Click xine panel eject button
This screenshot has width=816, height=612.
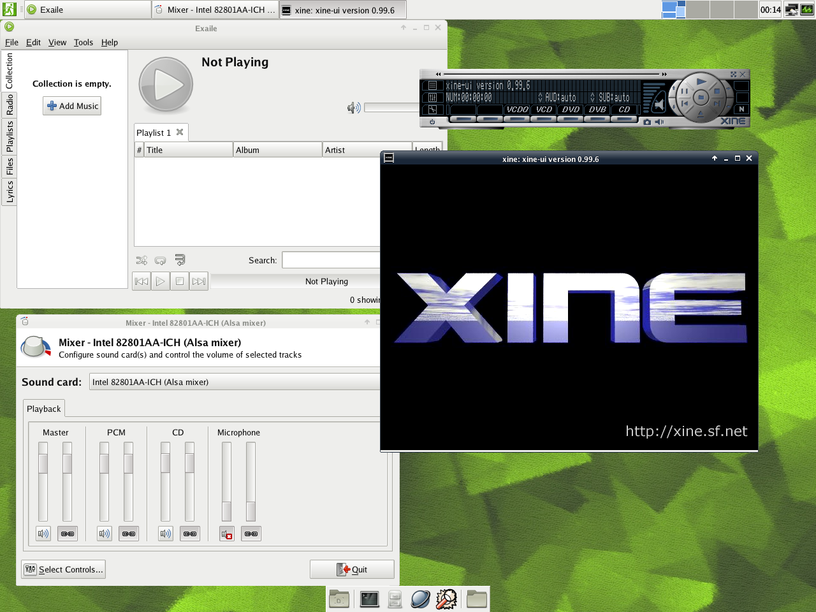click(x=701, y=114)
